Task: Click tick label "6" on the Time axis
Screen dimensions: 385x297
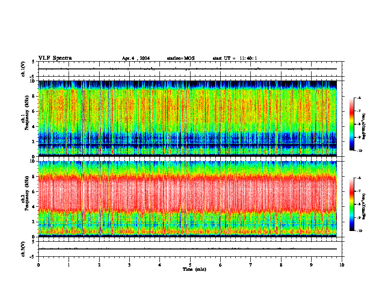Action: [x=221, y=265]
